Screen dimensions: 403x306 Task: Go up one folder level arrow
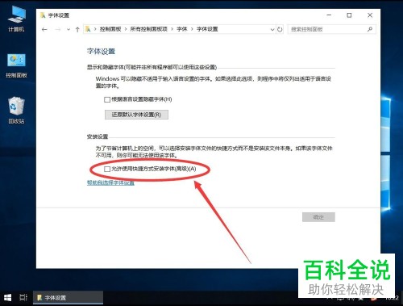click(x=77, y=29)
